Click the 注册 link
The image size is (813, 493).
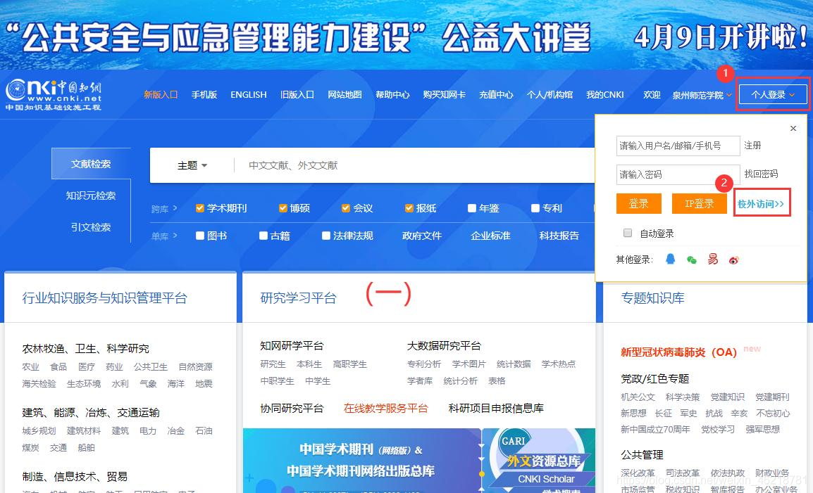752,145
